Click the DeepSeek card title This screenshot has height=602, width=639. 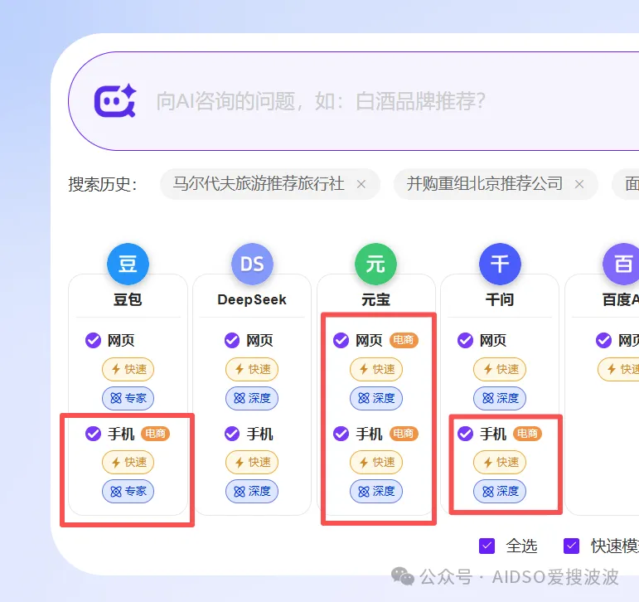pyautogui.click(x=252, y=300)
